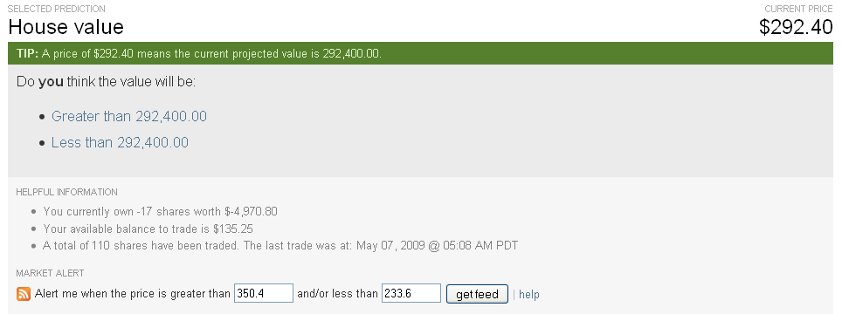Click the Alert me when price text
The image size is (842, 314).
[x=133, y=294]
